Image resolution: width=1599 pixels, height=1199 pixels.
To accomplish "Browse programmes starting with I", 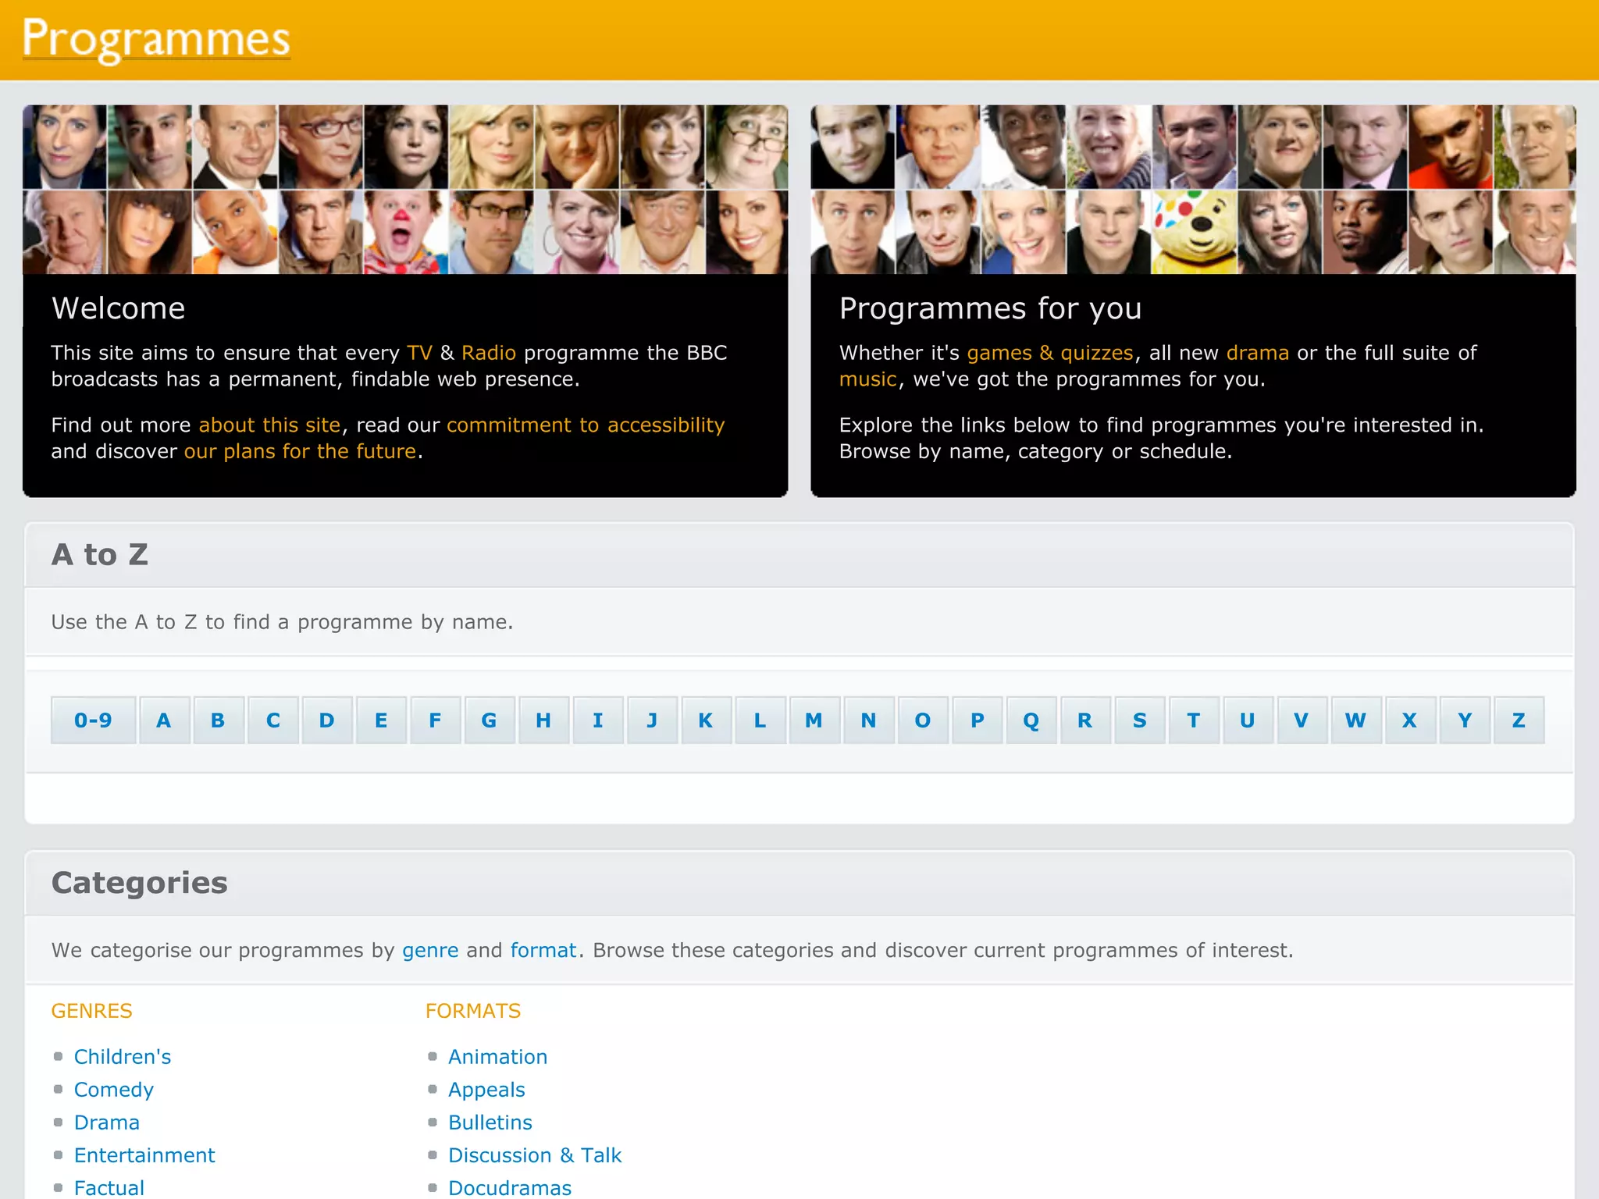I will click(x=597, y=720).
